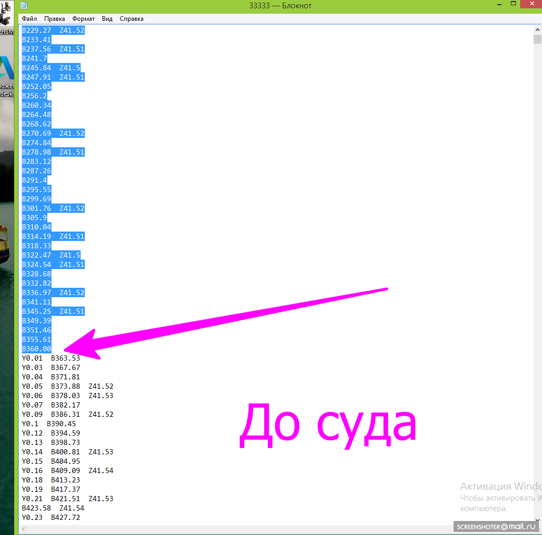Click the vertical scrollbar thumb
Viewport: 542px width, 535px height.
pos(537,39)
